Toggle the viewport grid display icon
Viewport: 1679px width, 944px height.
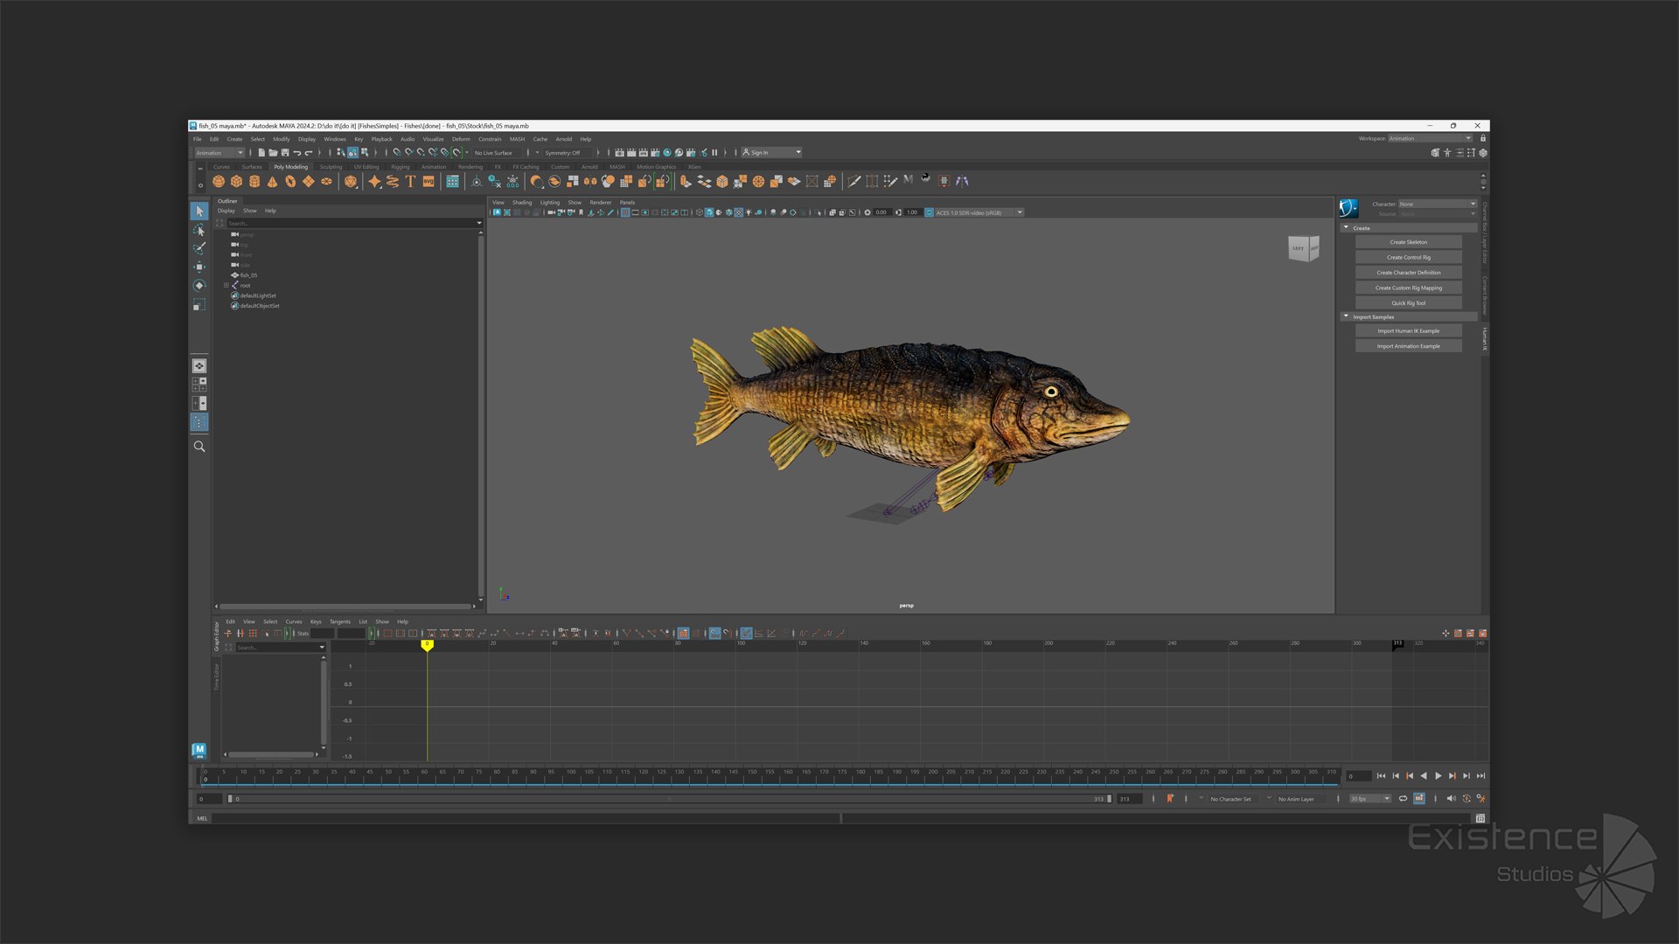coord(625,212)
